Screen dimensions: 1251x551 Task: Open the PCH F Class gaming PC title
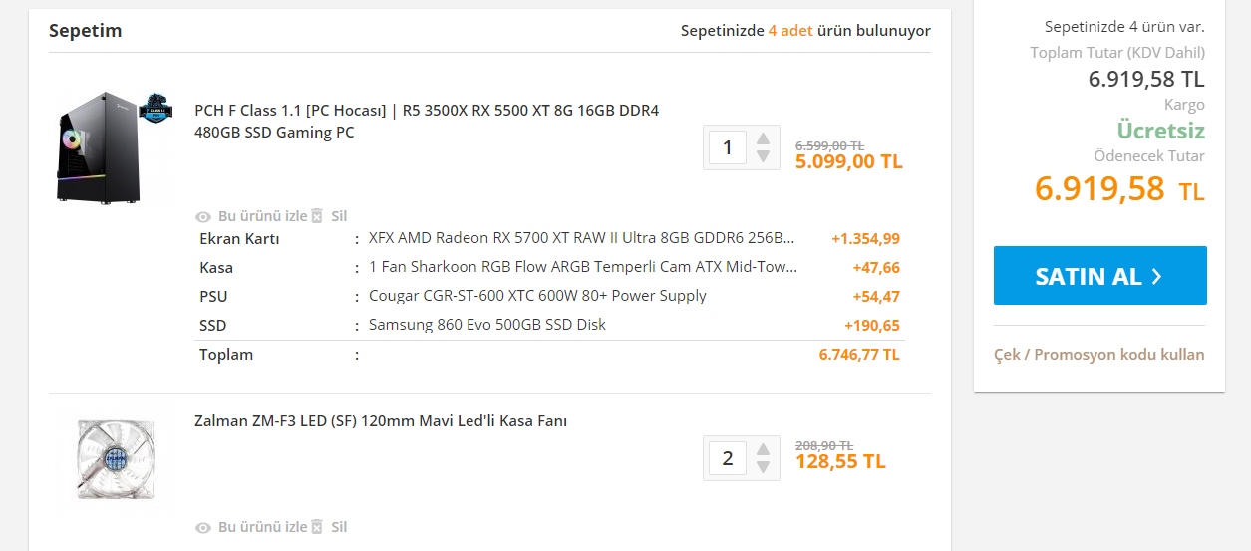[x=427, y=121]
